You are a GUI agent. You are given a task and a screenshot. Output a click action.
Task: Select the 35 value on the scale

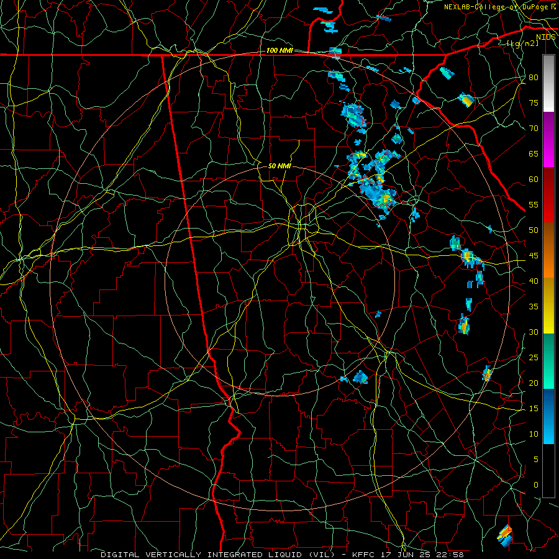(534, 307)
